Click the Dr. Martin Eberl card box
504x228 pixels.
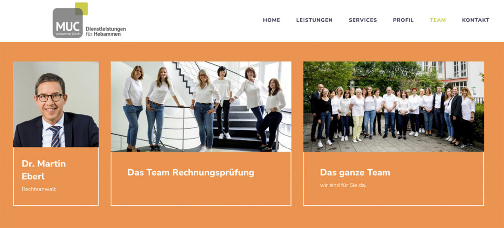click(x=56, y=176)
